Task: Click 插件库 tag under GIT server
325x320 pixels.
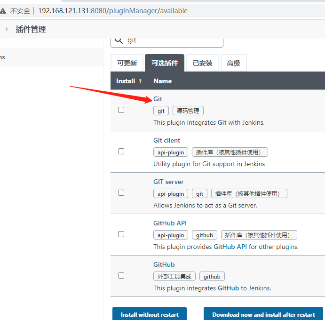Action: coord(249,194)
